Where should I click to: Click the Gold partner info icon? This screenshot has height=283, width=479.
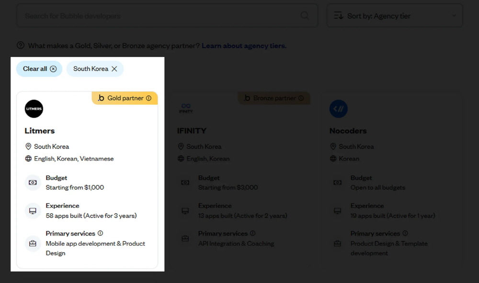point(149,98)
